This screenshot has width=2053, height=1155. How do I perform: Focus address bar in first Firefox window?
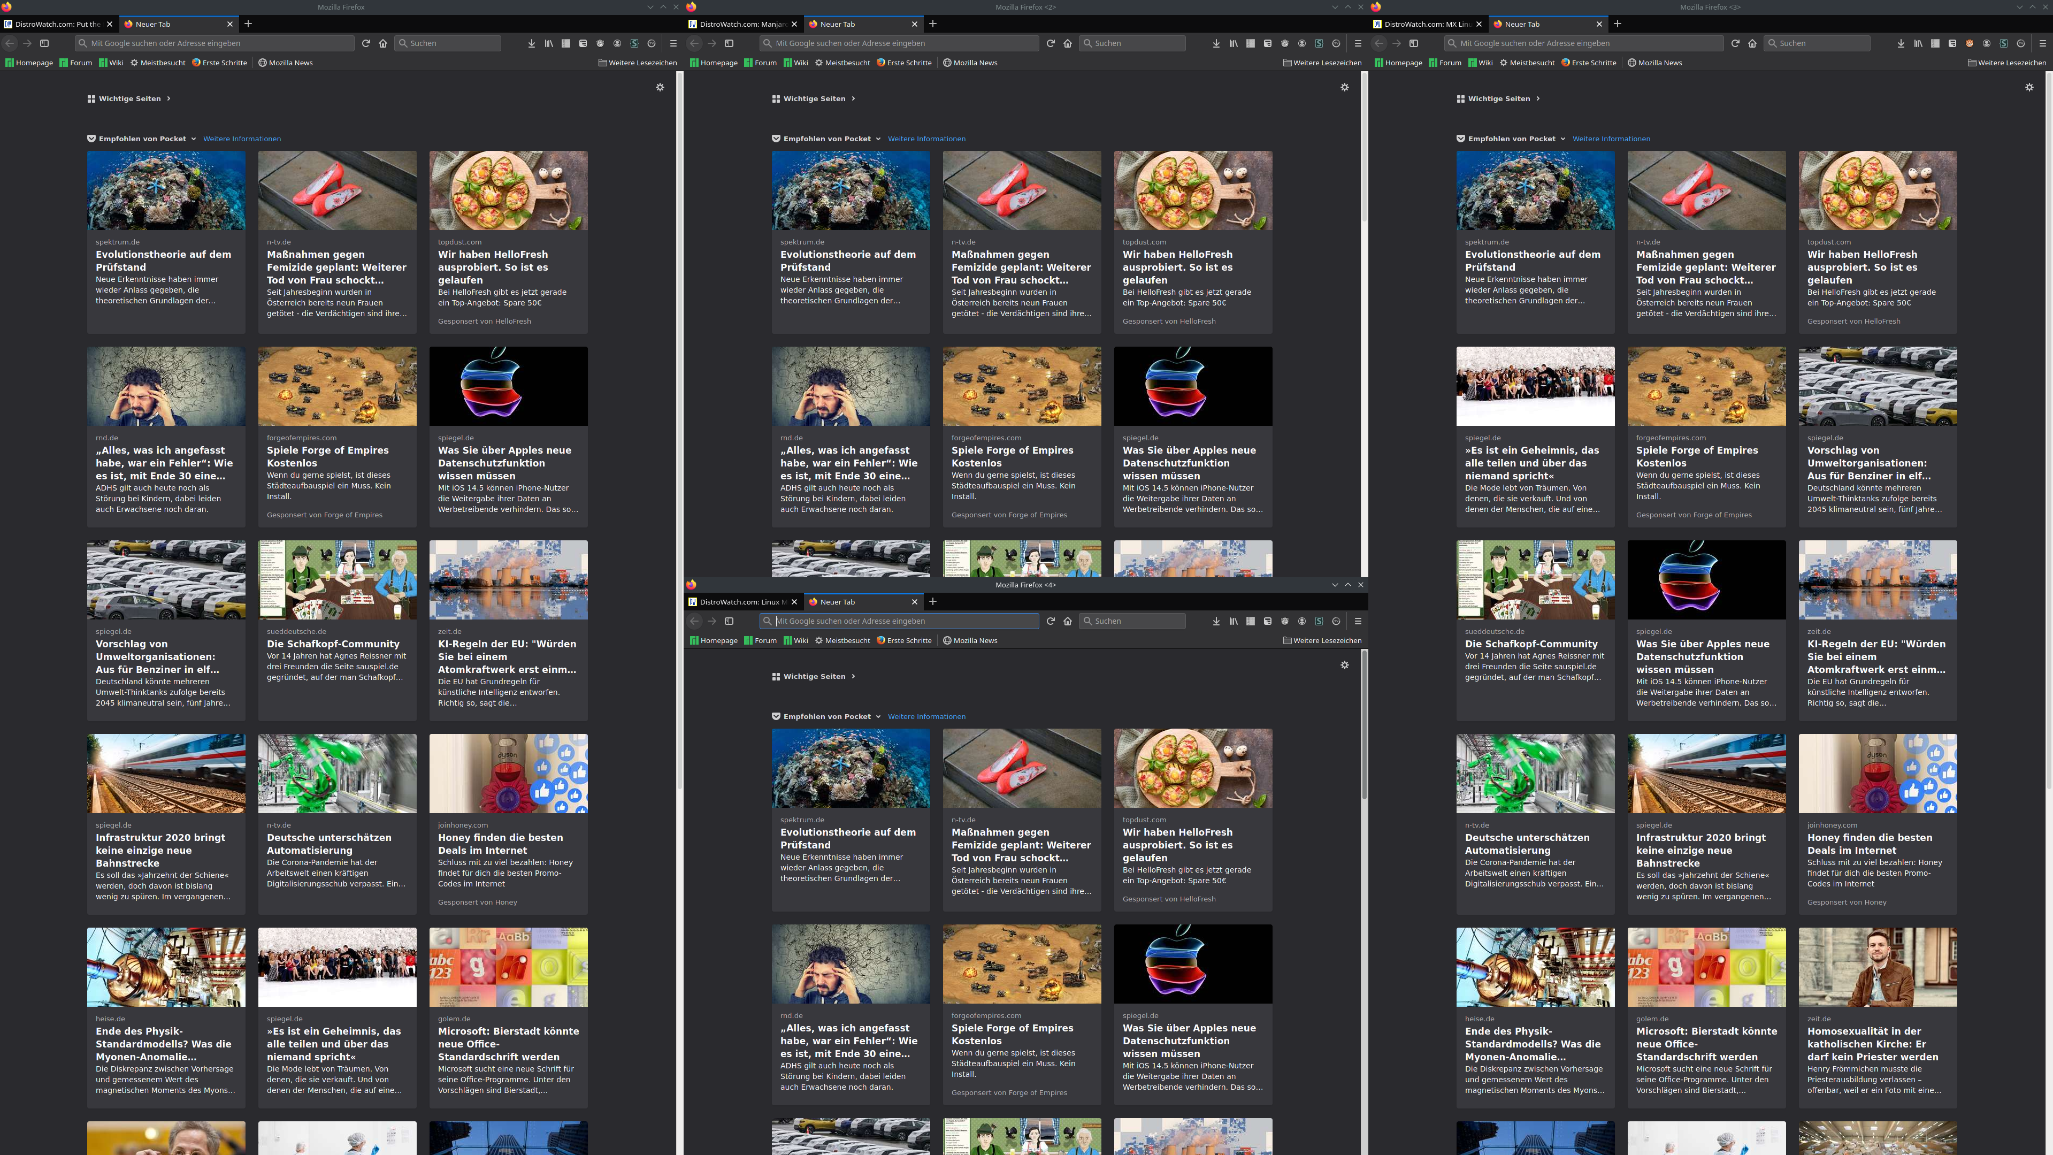click(215, 43)
